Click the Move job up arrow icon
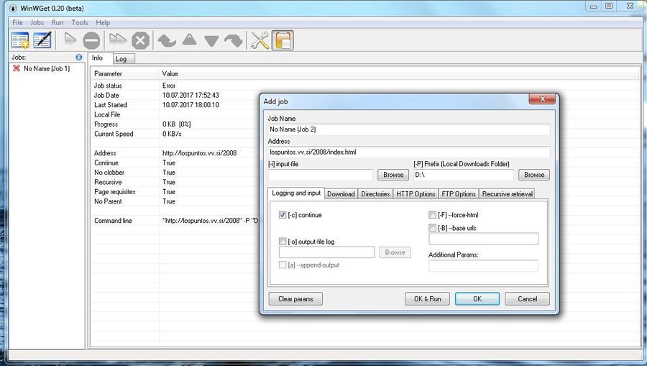Image resolution: width=647 pixels, height=366 pixels. pyautogui.click(x=189, y=40)
